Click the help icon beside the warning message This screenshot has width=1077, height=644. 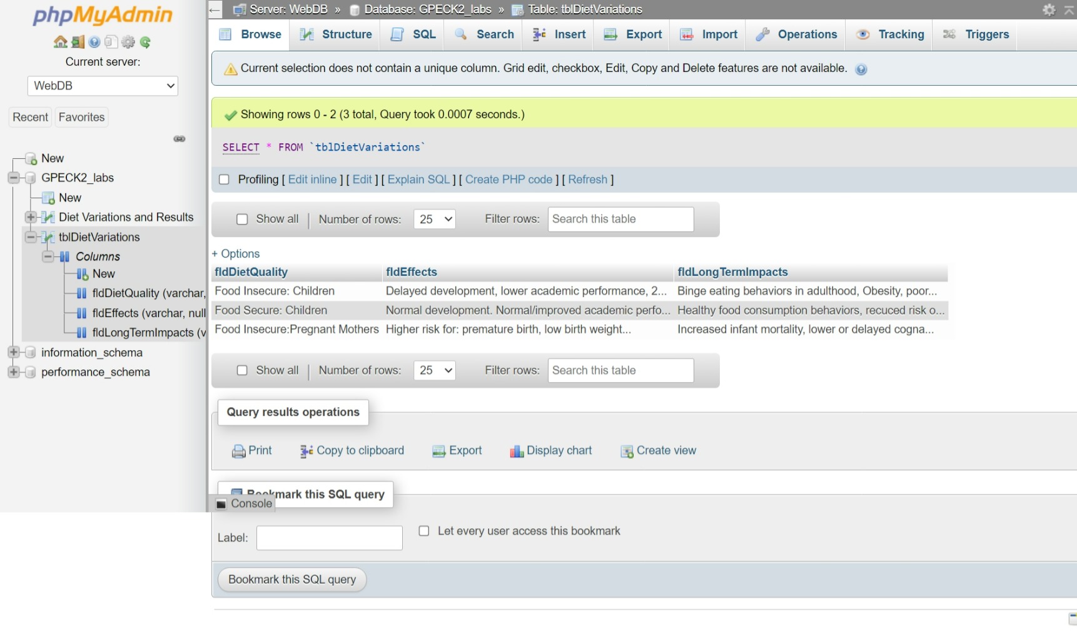tap(861, 69)
